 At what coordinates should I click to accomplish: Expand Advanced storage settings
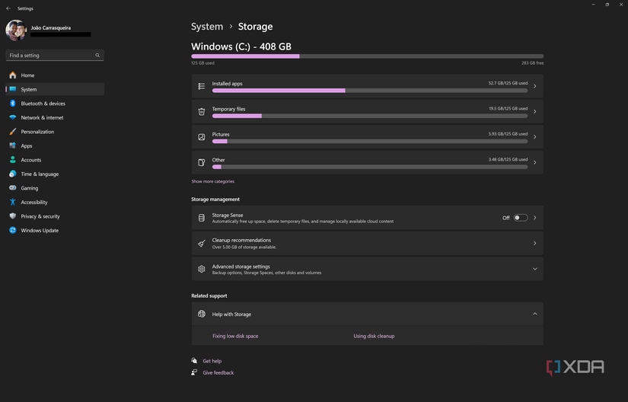(x=534, y=269)
